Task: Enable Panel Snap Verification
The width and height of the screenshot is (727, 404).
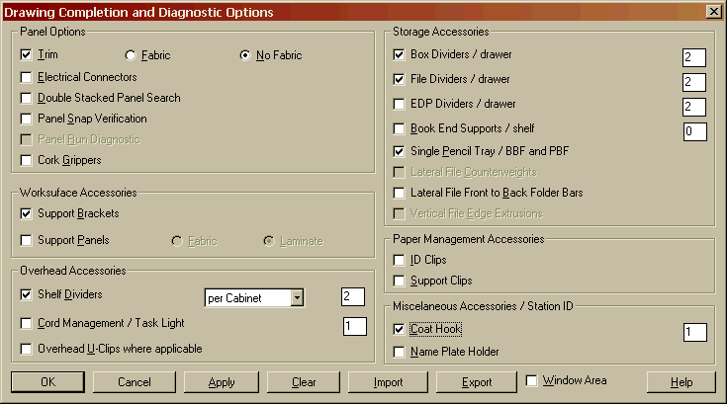Action: coord(26,119)
